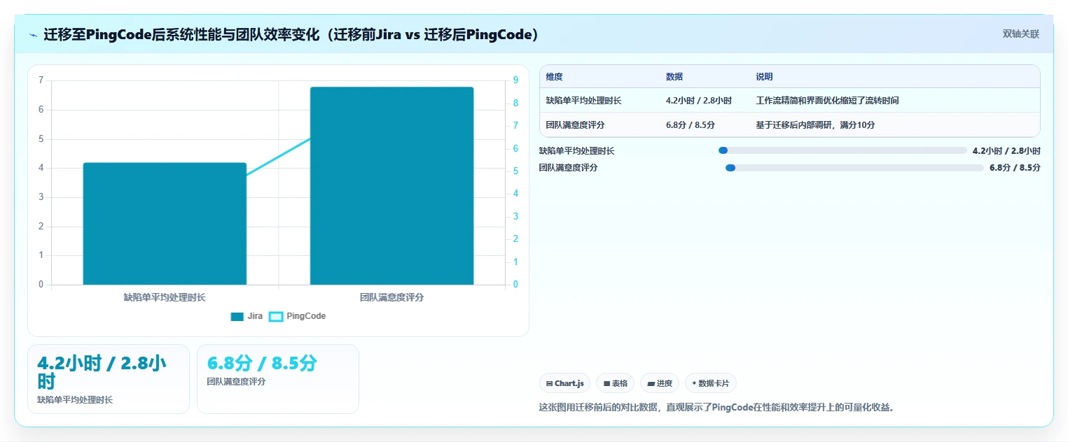
Task: Click the 数据 column header
Action: (x=674, y=77)
